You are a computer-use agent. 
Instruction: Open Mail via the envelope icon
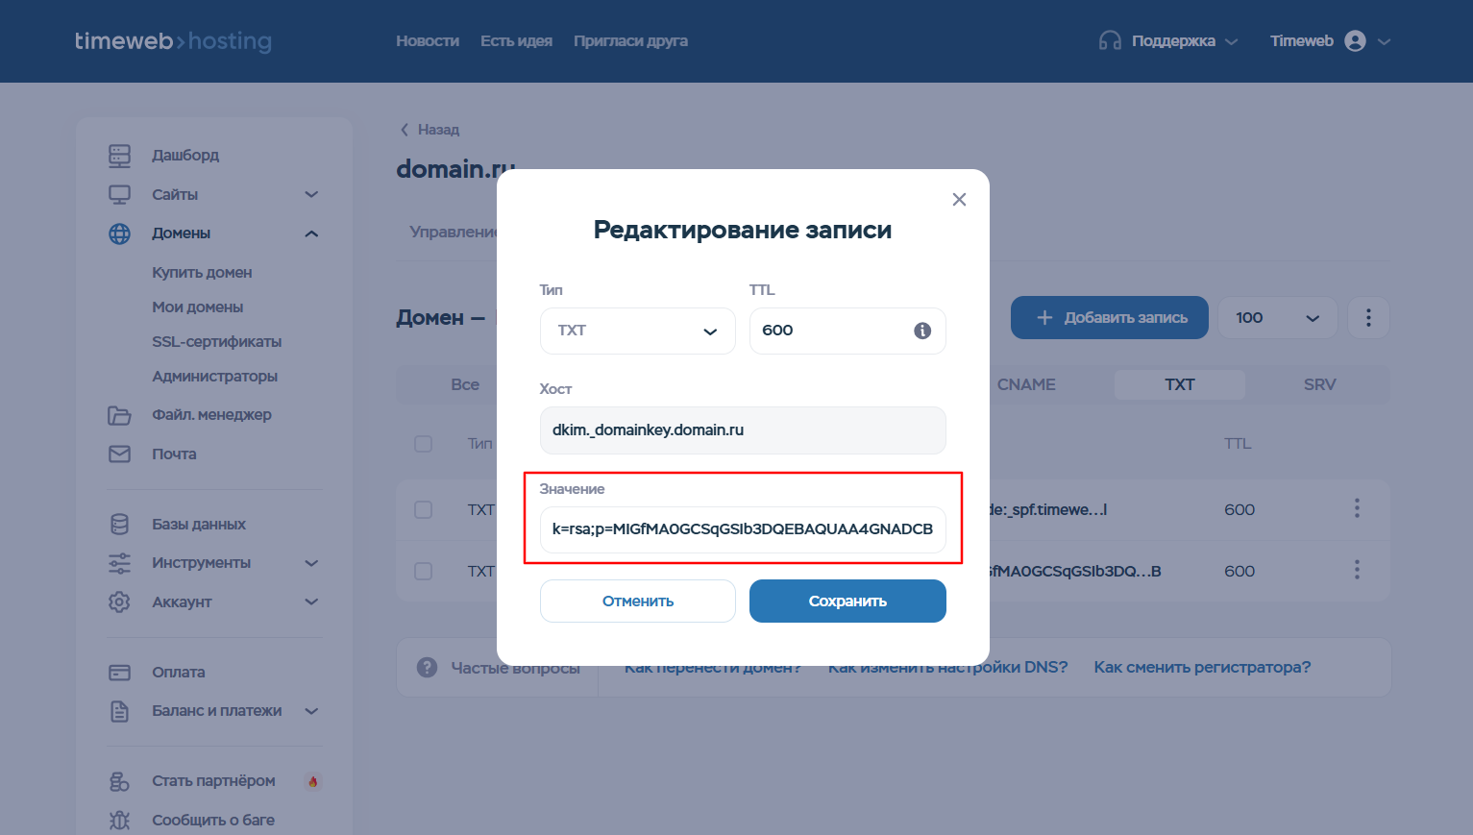click(x=119, y=454)
